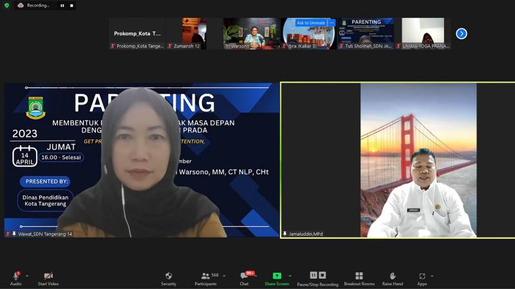This screenshot has width=515, height=289.
Task: Click the green Share Screen button
Action: pos(277,276)
